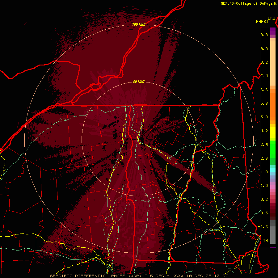
Task: Click the 10 DEC 25 date text
Action: tap(199, 276)
